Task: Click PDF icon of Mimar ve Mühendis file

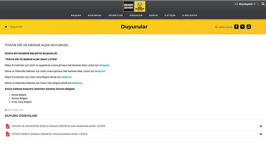Action: point(8,126)
